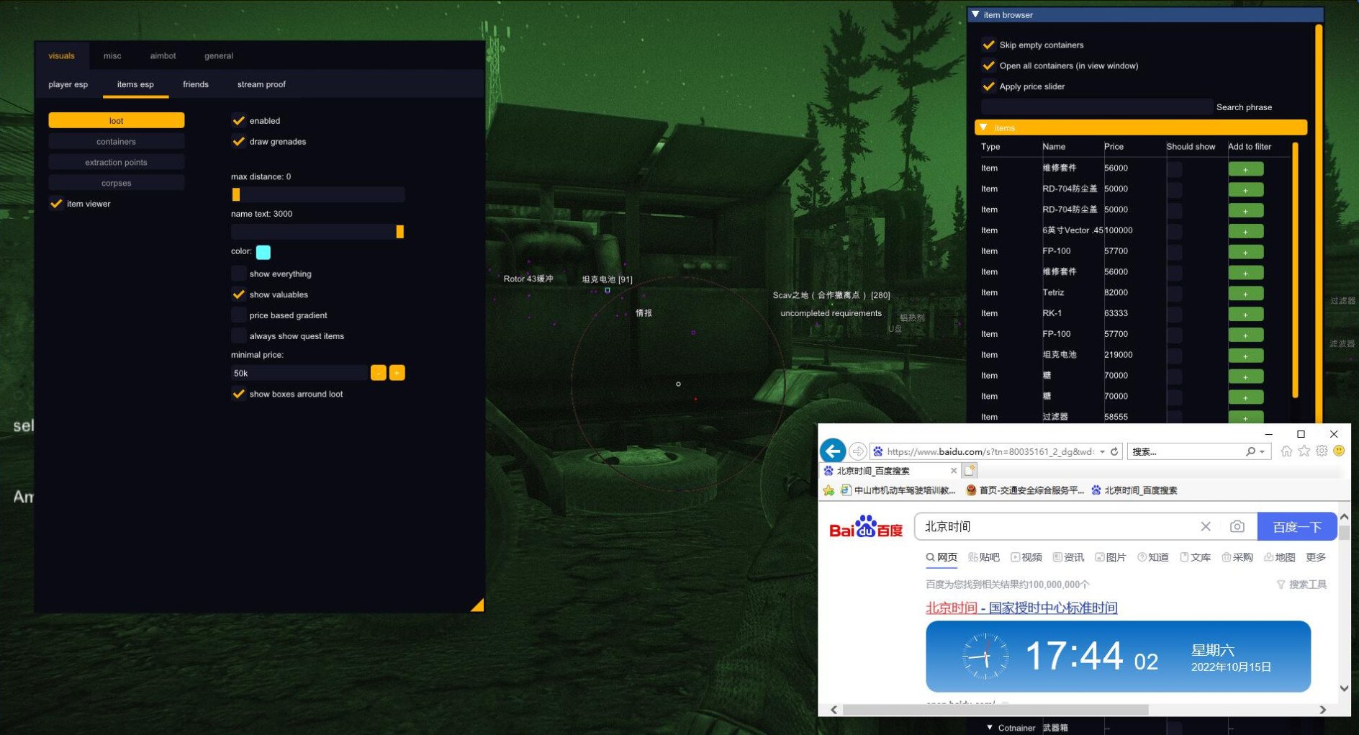Screen dimensions: 1359x735
Task: Clear the Baidu search box with X icon
Action: [1206, 527]
